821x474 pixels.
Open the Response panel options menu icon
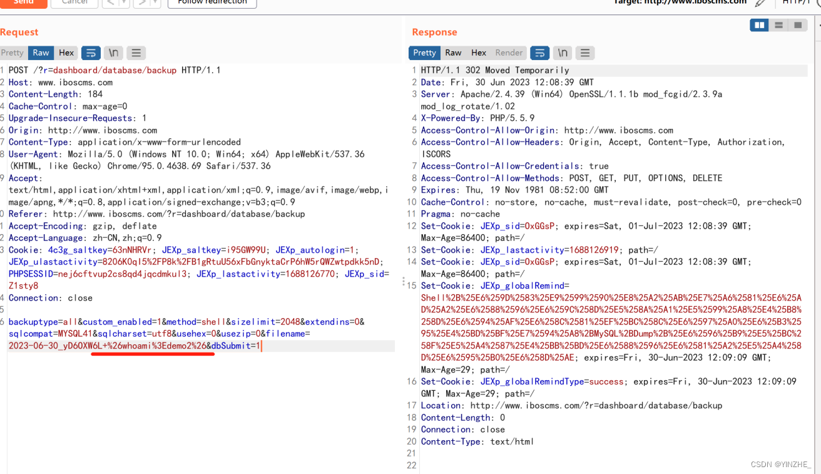585,53
